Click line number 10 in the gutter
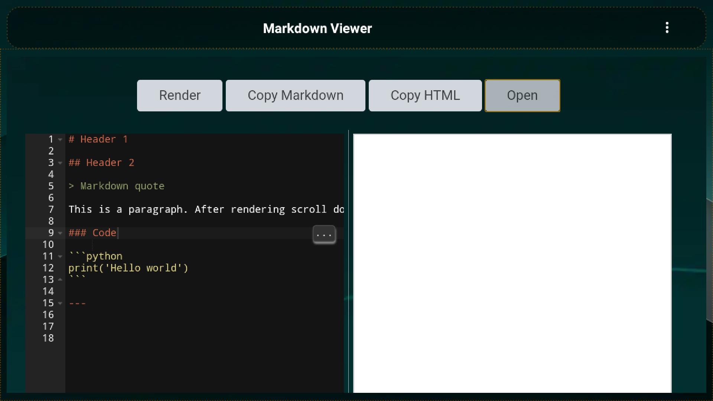713x401 pixels. click(48, 245)
